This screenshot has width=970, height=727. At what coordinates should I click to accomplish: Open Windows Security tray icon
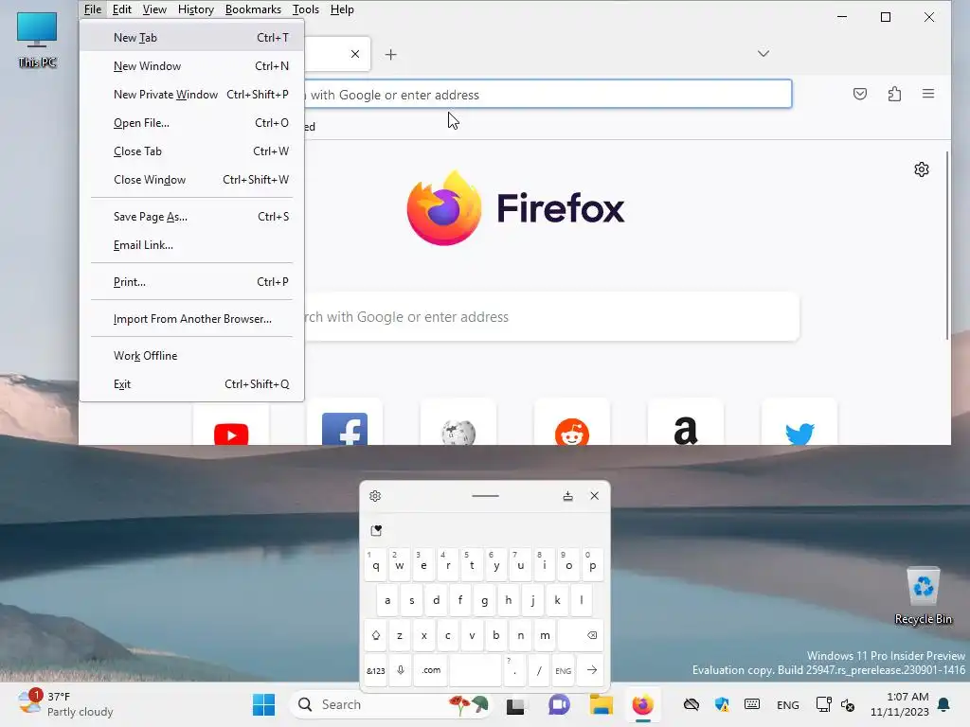721,704
